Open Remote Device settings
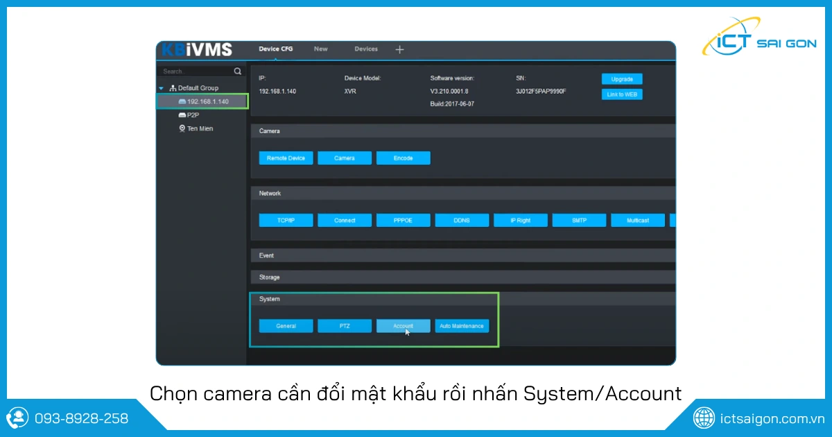Screen dimensions: 832x437 coord(286,158)
